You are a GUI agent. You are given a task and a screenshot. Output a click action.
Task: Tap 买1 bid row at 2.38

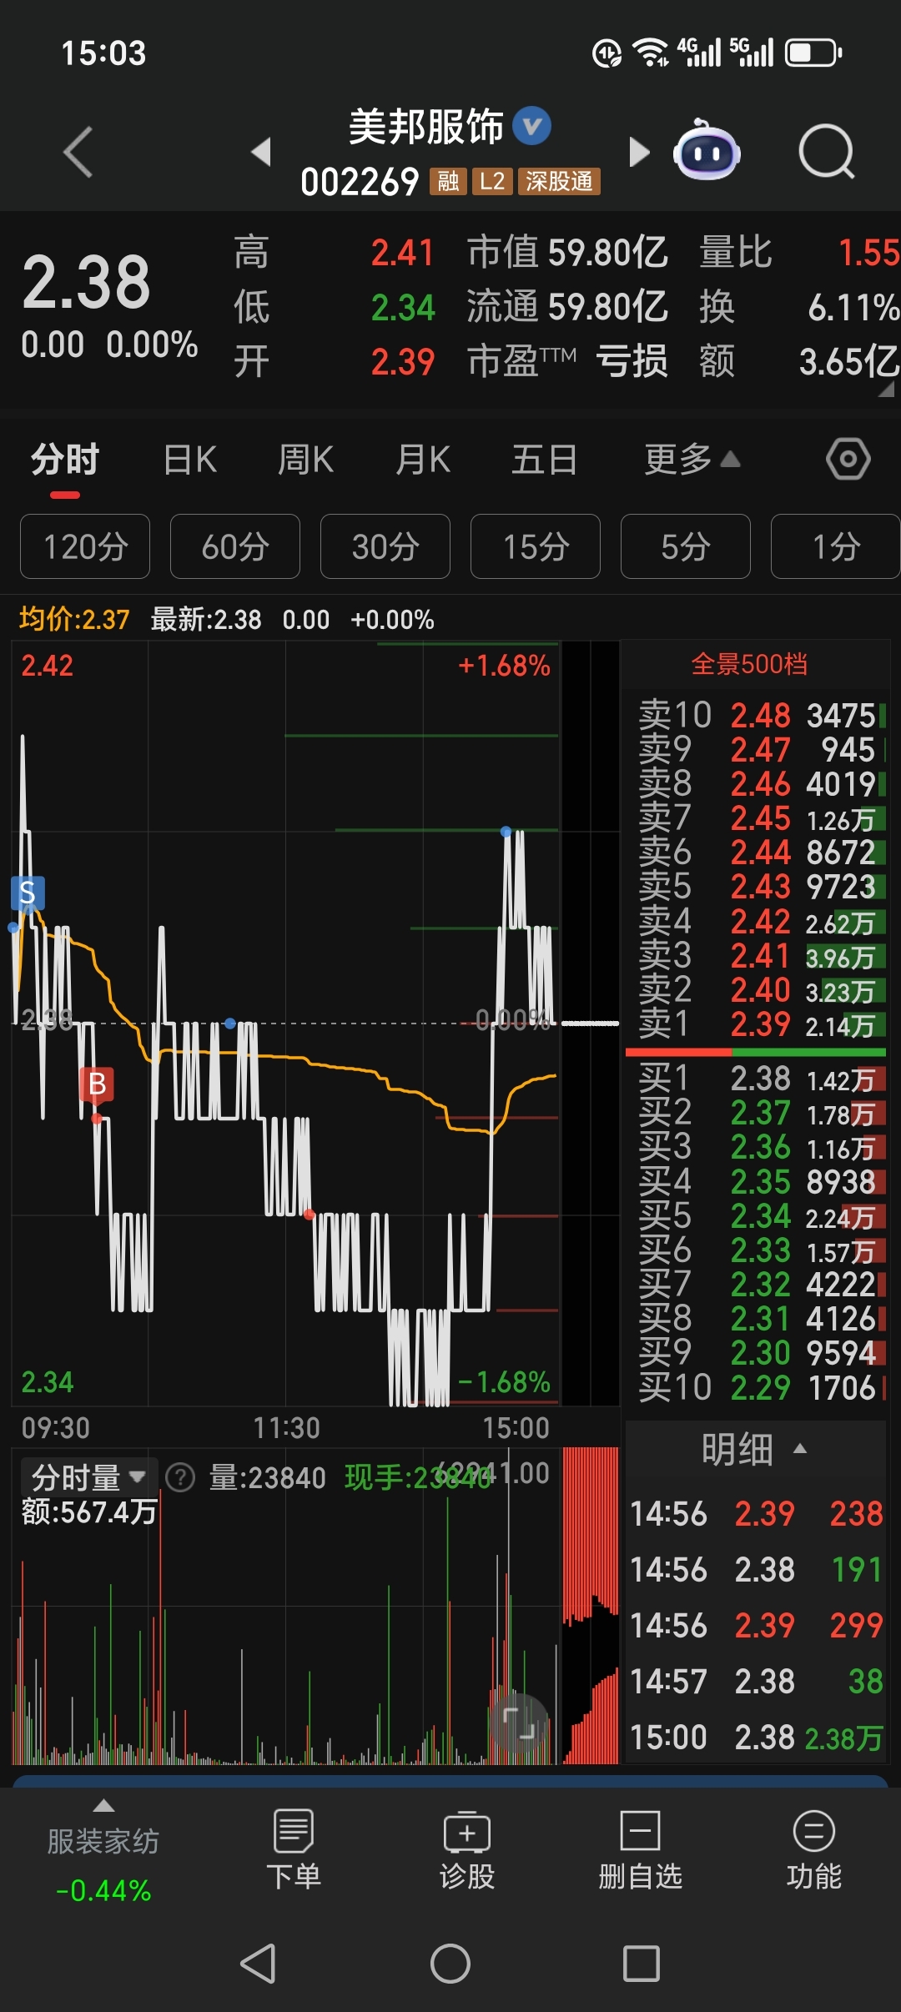tap(758, 1079)
